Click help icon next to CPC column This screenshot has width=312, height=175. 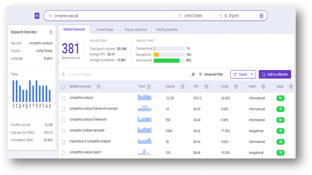click(x=206, y=87)
